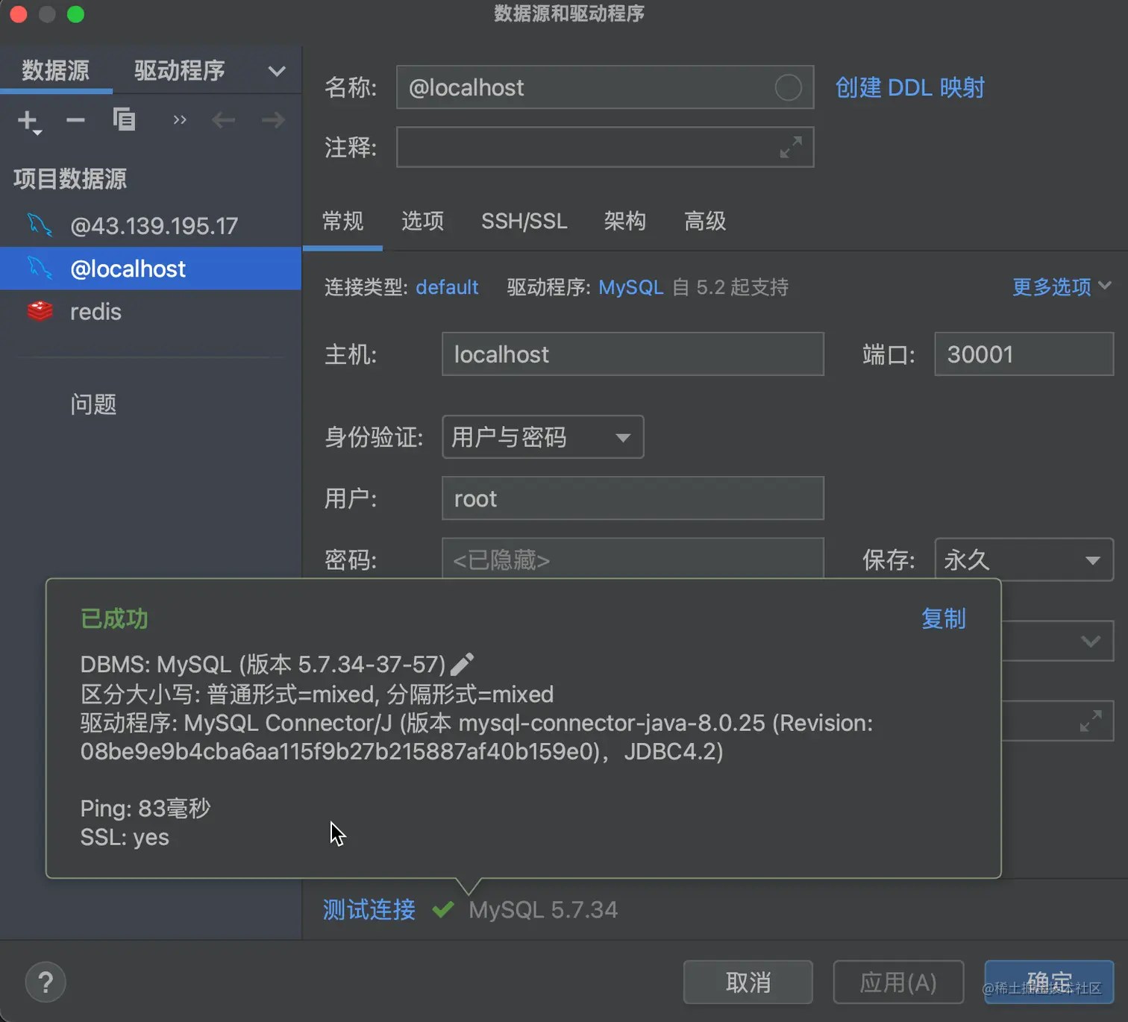Viewport: 1128px width, 1022px height.
Task: Open the 常规 general tab
Action: (342, 221)
